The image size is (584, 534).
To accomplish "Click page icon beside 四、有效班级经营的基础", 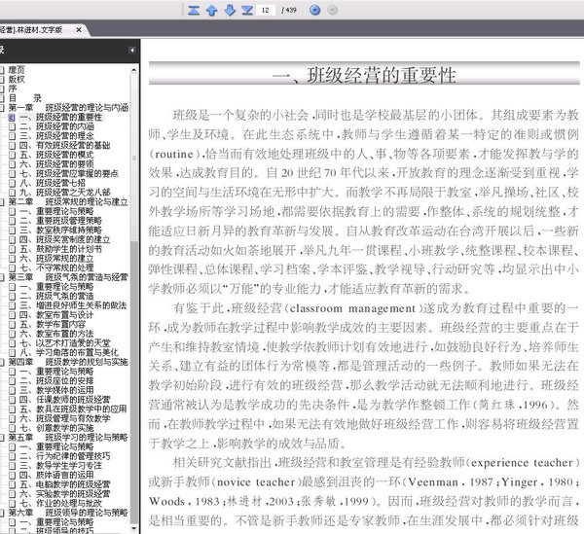I will click(13, 146).
